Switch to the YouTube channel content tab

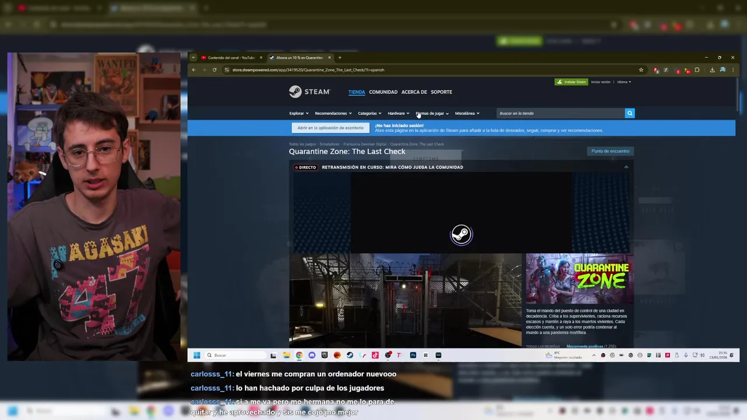(x=231, y=58)
